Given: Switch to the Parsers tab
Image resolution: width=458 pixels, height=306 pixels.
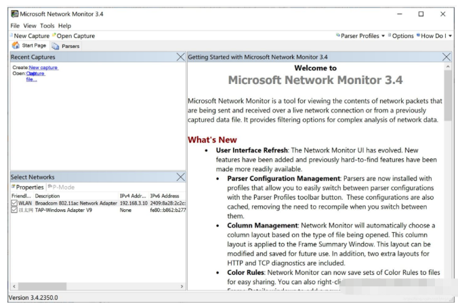Looking at the screenshot, I should [x=66, y=46].
